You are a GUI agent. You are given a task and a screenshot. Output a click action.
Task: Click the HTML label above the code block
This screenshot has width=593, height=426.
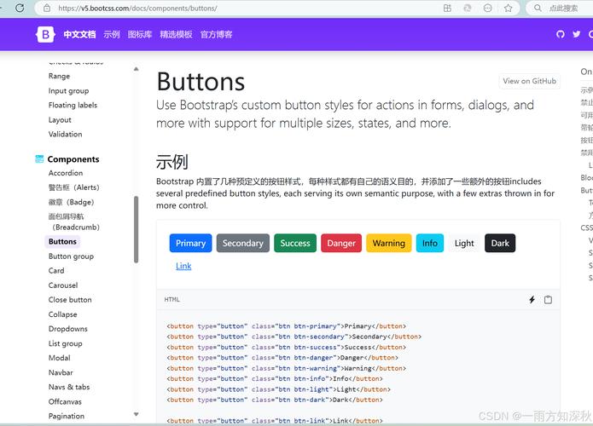[x=172, y=300]
